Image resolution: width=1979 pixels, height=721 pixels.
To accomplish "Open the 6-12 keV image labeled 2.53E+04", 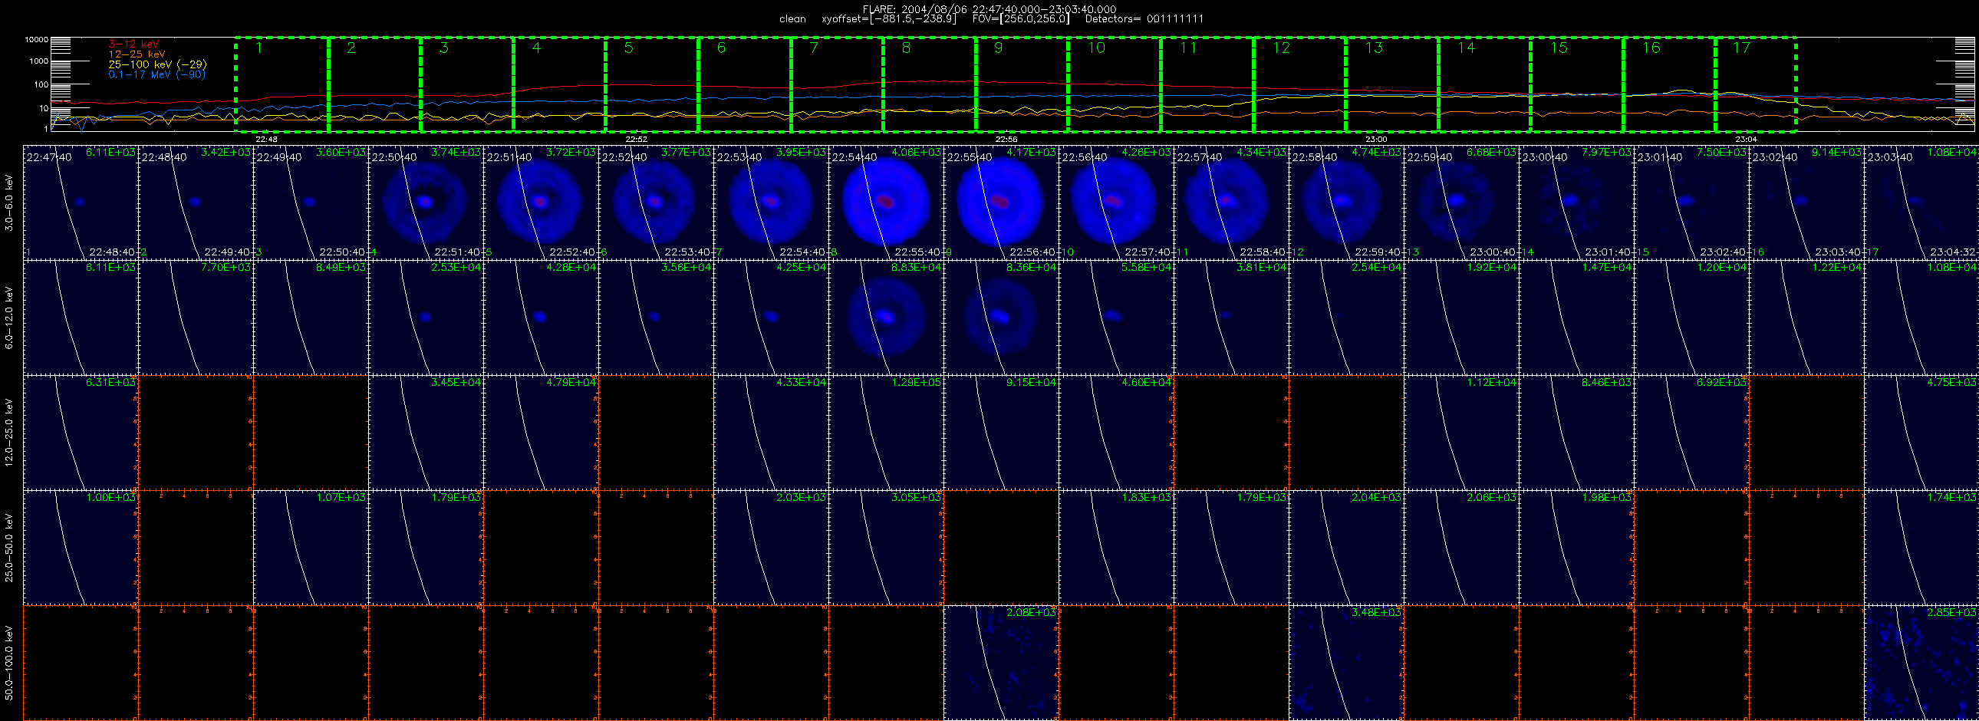I will point(426,317).
